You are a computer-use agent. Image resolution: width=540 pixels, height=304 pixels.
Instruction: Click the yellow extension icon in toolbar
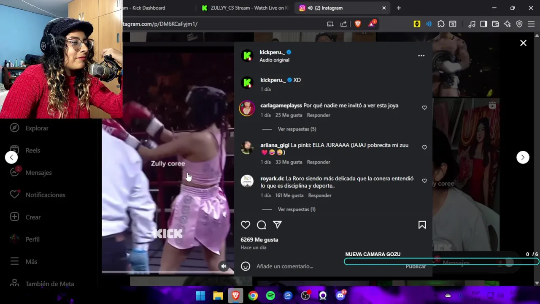[x=417, y=24]
